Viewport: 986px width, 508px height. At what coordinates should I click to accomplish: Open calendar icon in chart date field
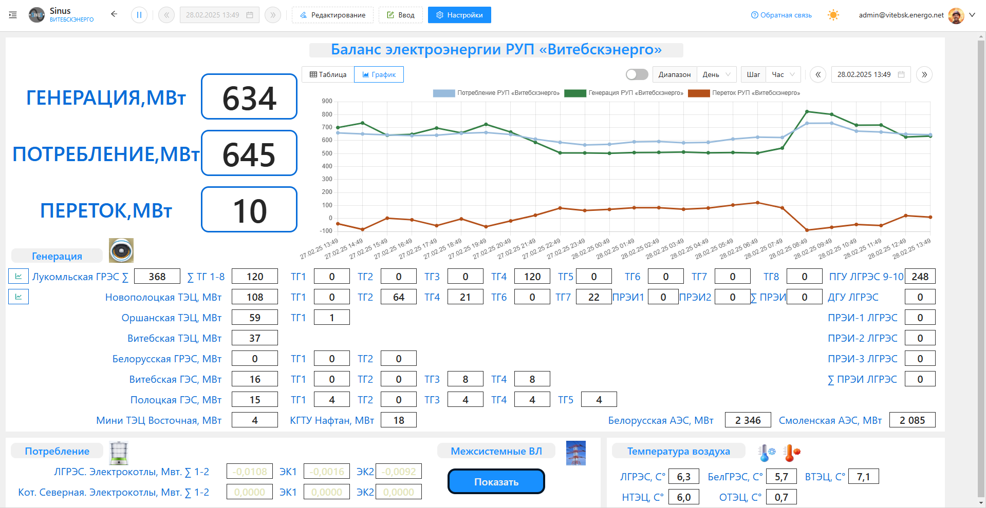click(901, 74)
